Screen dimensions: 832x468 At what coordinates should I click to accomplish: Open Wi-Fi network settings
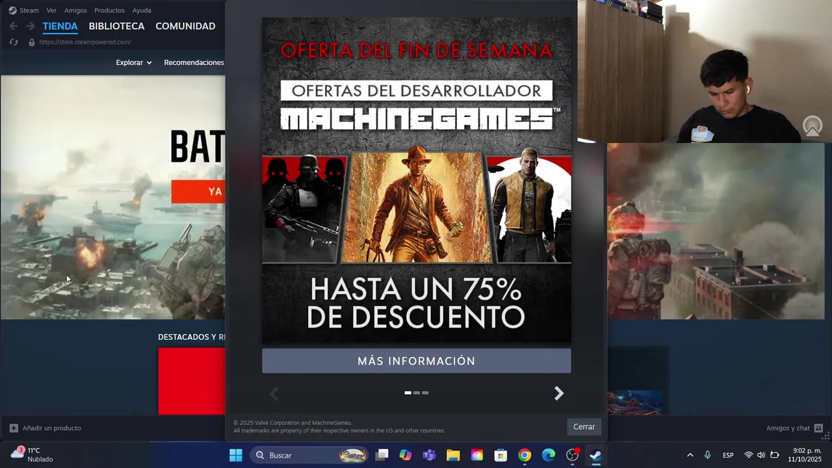point(749,455)
